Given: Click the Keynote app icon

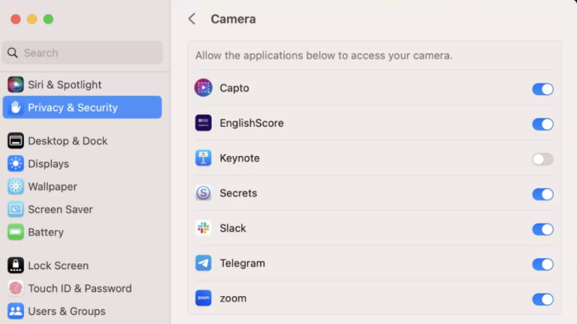Looking at the screenshot, I should 203,158.
